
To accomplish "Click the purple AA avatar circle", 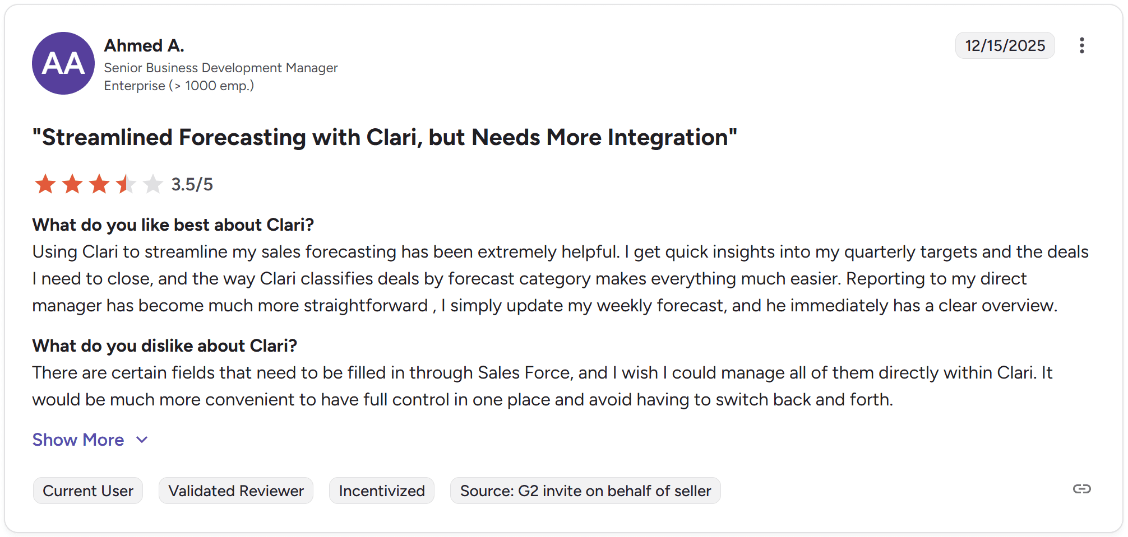I will coord(63,63).
